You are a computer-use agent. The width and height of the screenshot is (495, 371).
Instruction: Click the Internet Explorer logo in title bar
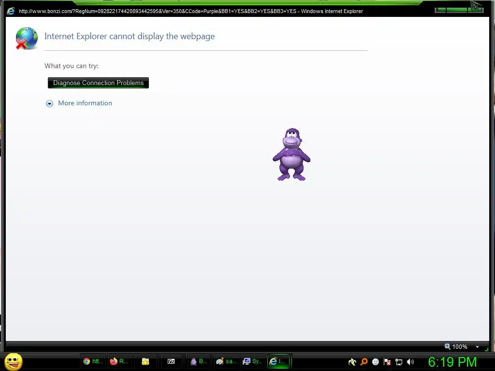pos(11,11)
